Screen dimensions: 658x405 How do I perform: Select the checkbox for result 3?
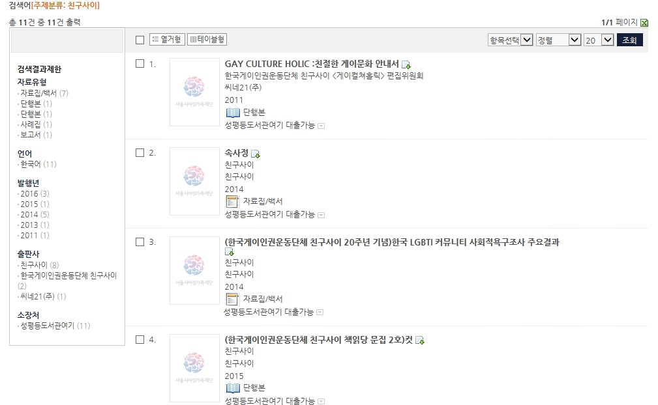tap(140, 242)
